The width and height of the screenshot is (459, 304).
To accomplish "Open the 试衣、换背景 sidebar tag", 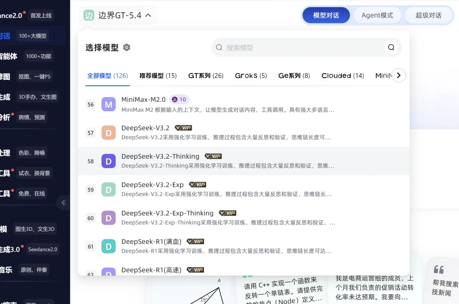I will point(34,173).
